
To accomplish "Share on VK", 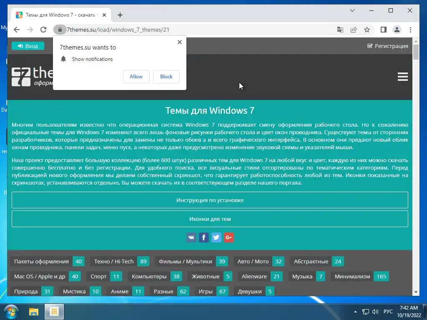I will pos(191,237).
